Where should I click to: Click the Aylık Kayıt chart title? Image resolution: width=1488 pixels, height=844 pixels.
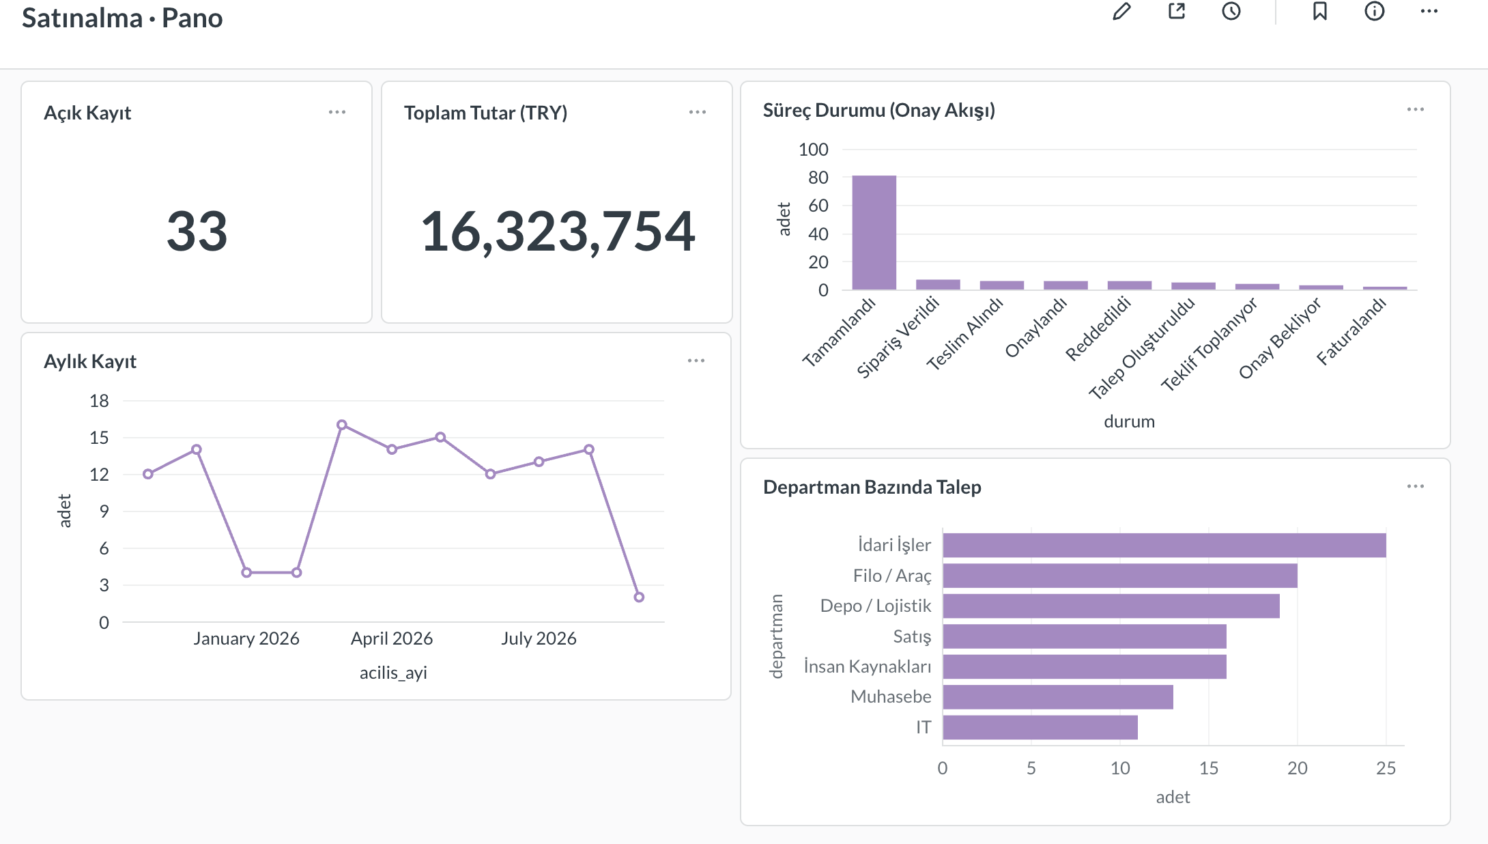pyautogui.click(x=90, y=361)
